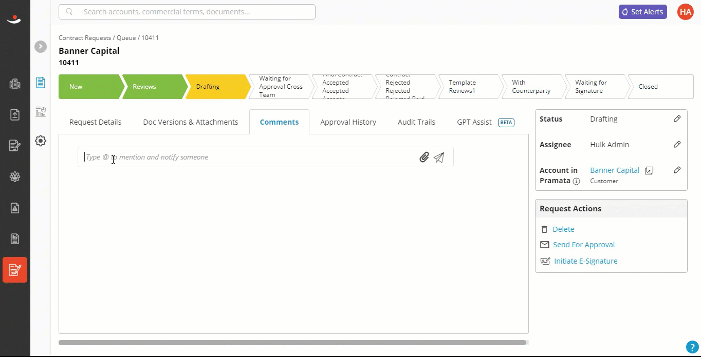Switch to the Audit Trails tab
Image resolution: width=701 pixels, height=357 pixels.
(416, 122)
